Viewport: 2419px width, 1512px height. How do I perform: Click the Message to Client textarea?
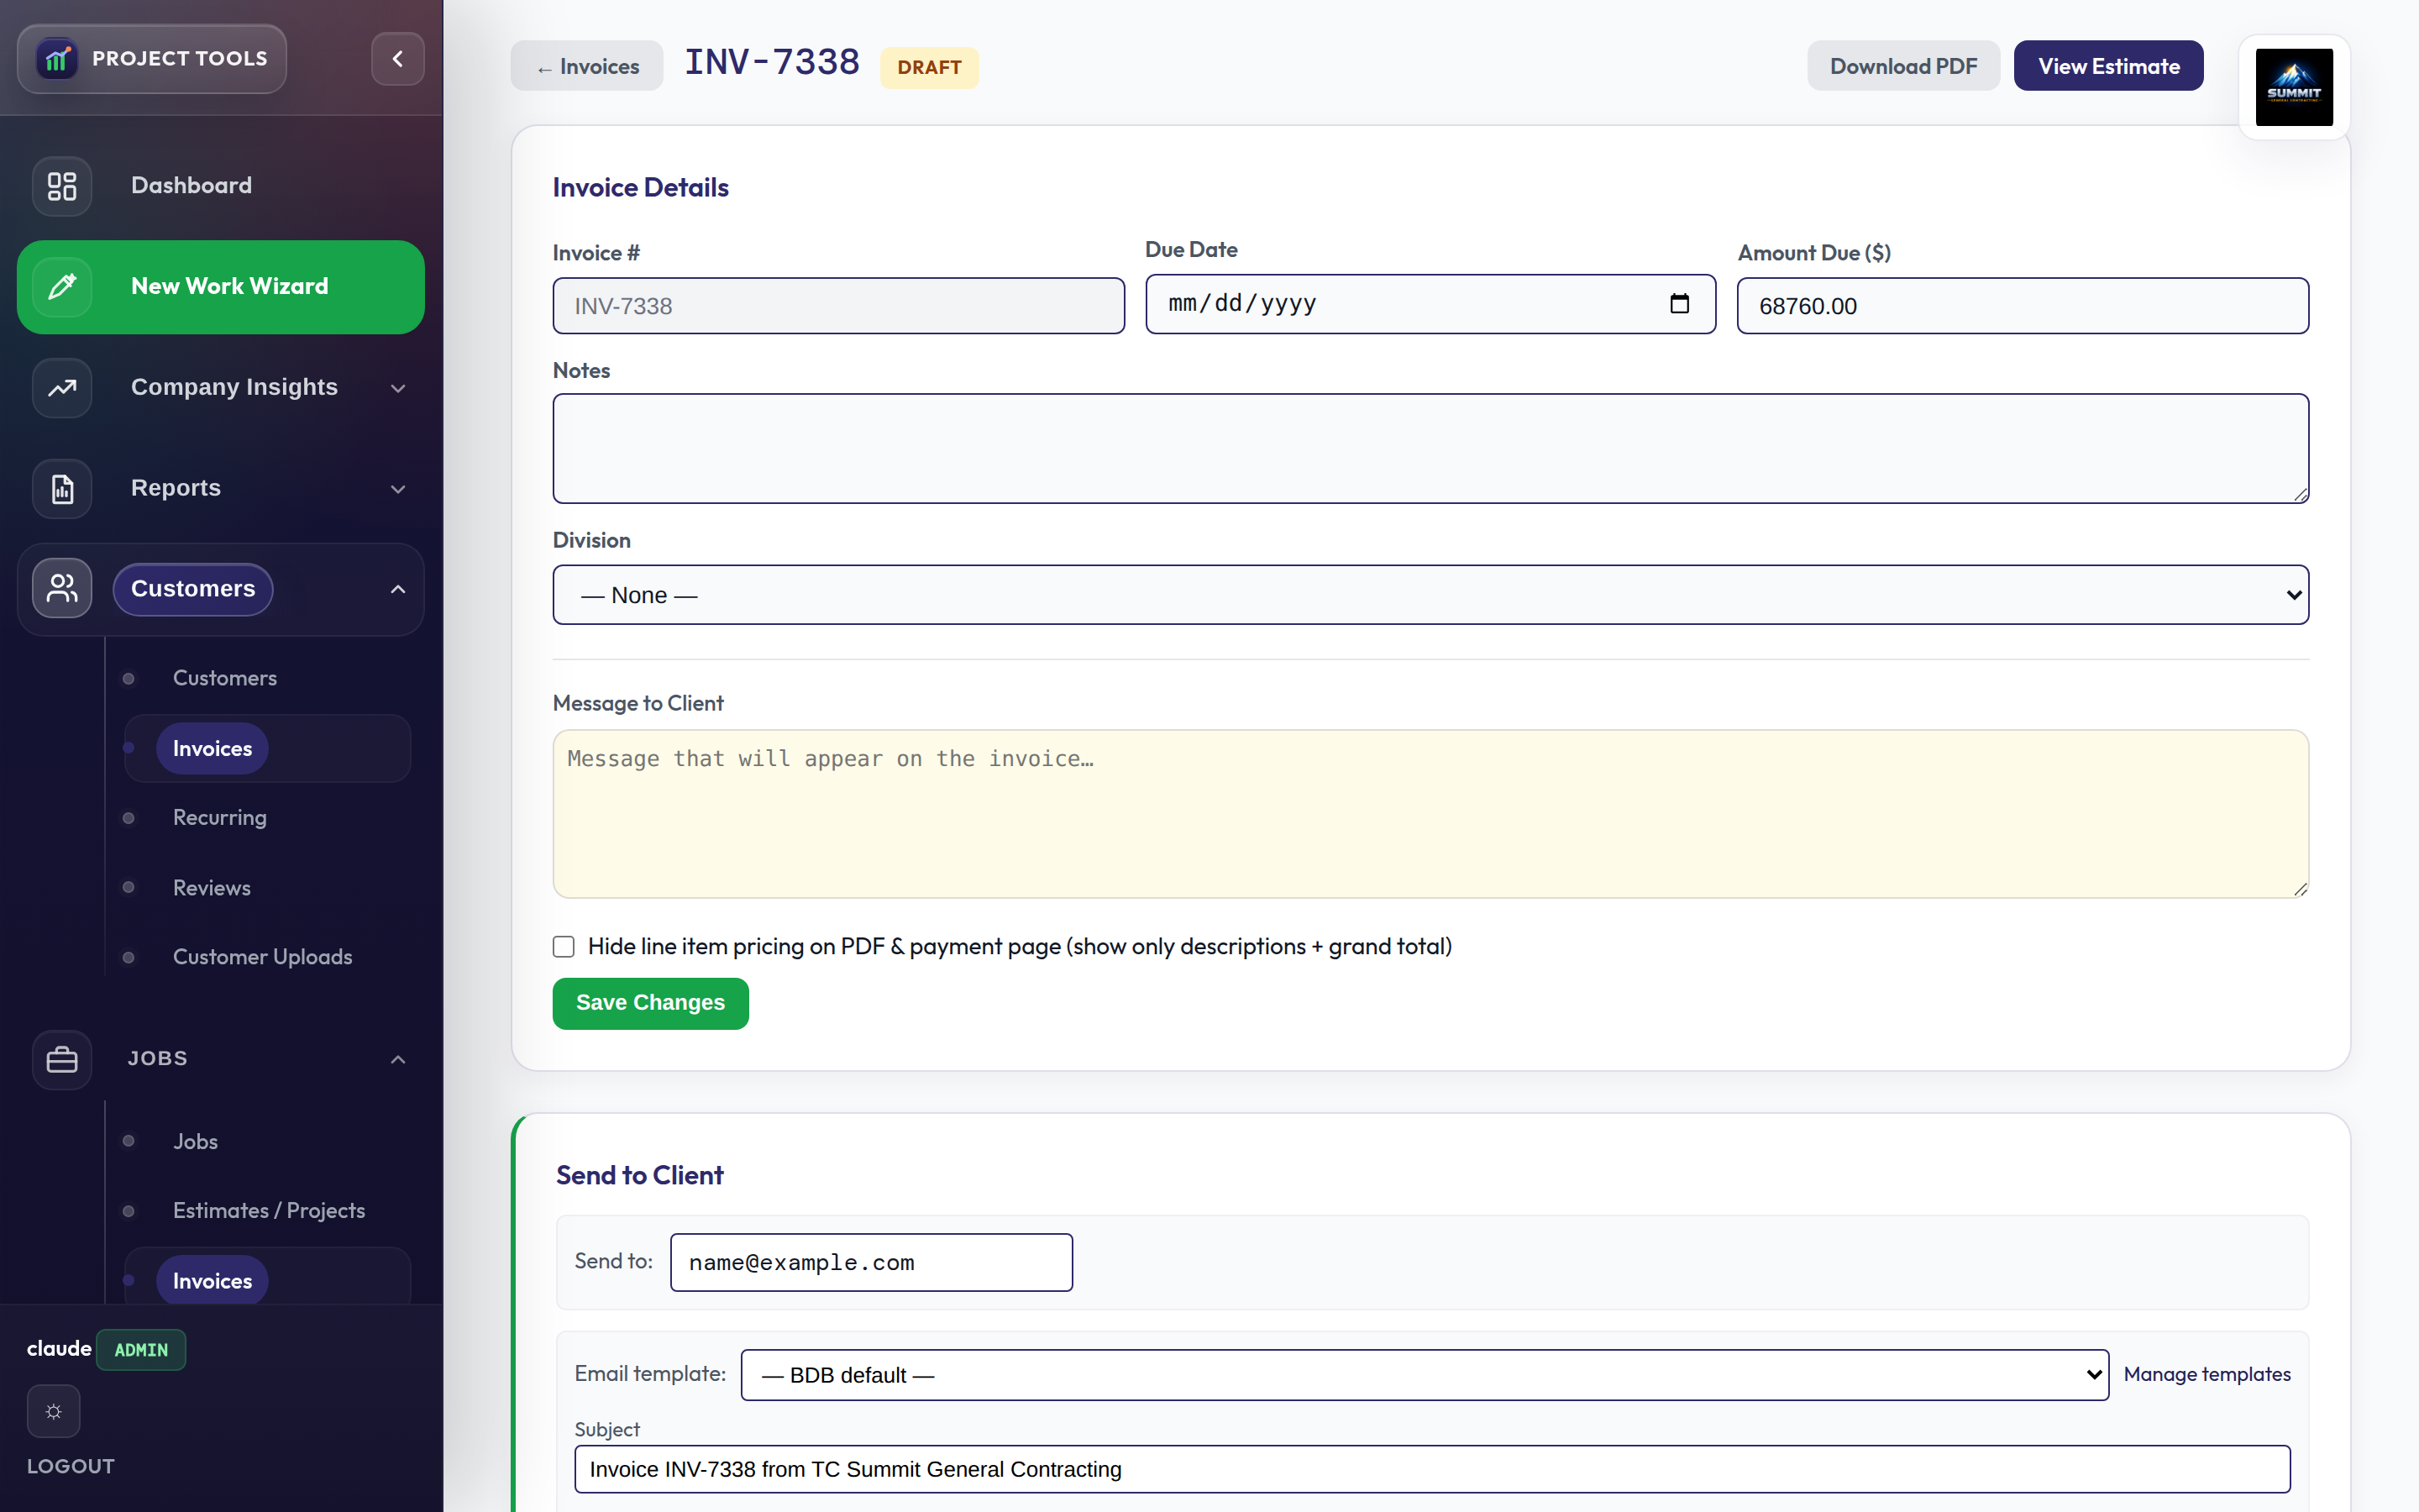coord(1430,814)
